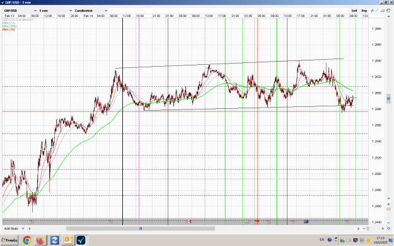This screenshot has height=246, width=394.
Task: Open the Add Study dropdown
Action: (x=14, y=228)
